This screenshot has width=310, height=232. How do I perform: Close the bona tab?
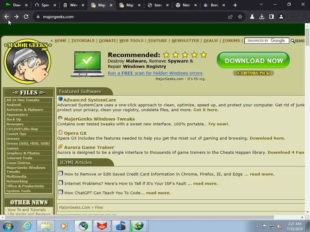point(167,5)
